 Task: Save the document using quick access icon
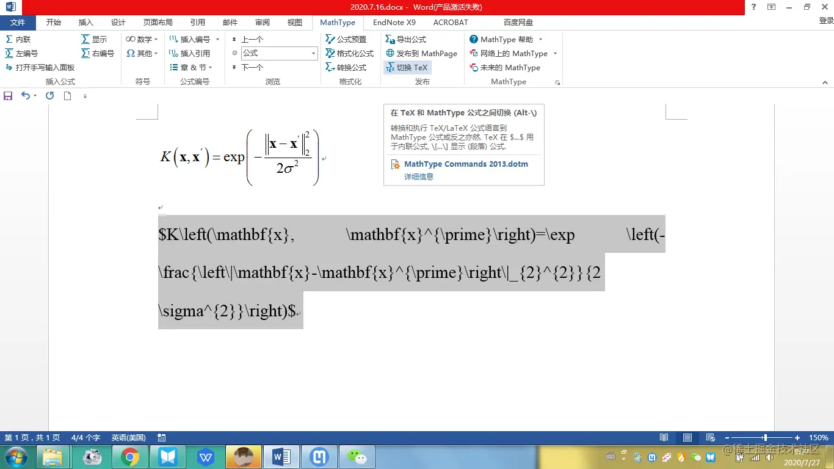[8, 96]
